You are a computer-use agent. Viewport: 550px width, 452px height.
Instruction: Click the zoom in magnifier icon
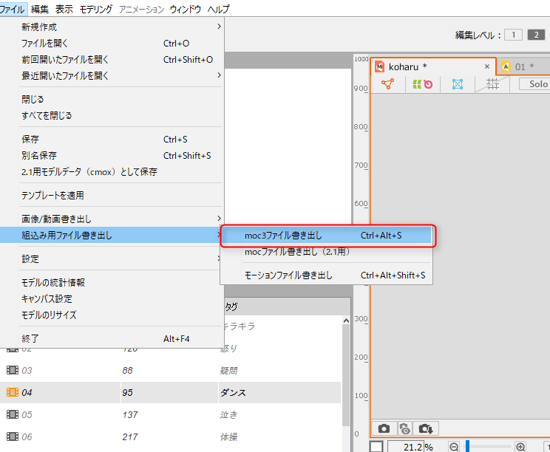tap(520, 447)
